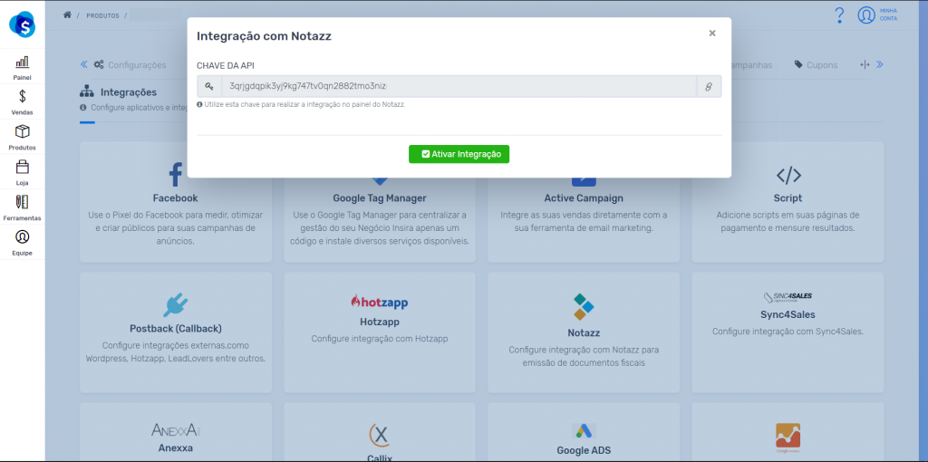Open the help question mark icon
The image size is (928, 462).
click(838, 15)
